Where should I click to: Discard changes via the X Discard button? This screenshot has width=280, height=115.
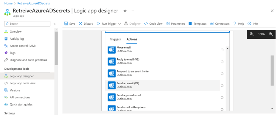coord(86,24)
